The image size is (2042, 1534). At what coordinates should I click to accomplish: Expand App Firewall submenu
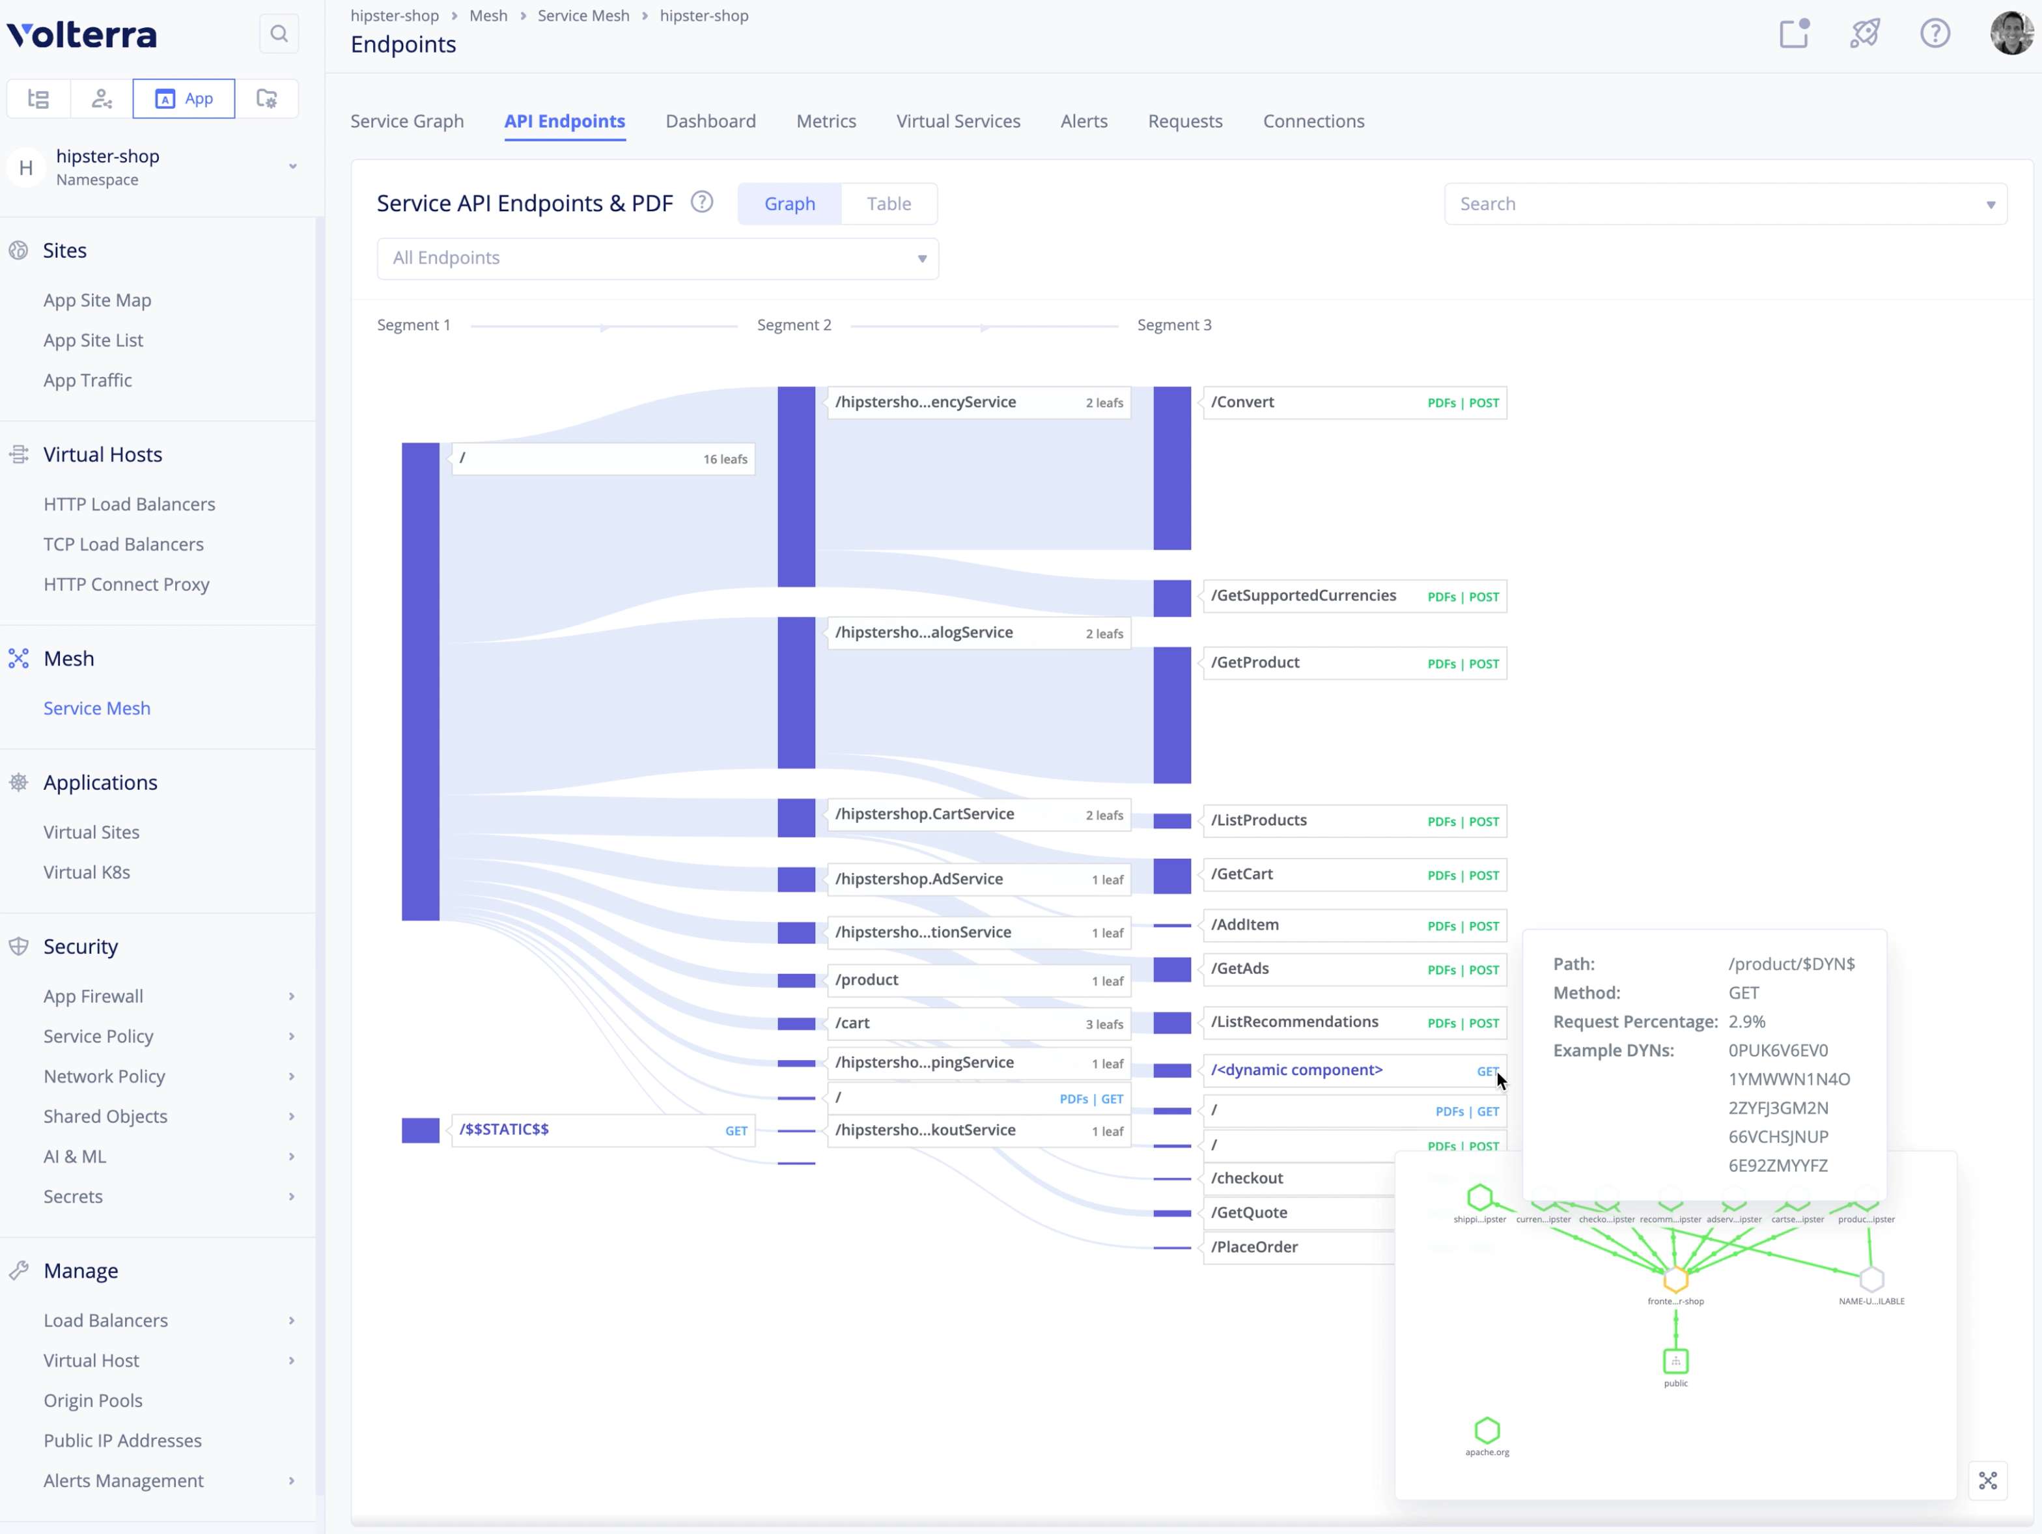tap(291, 997)
